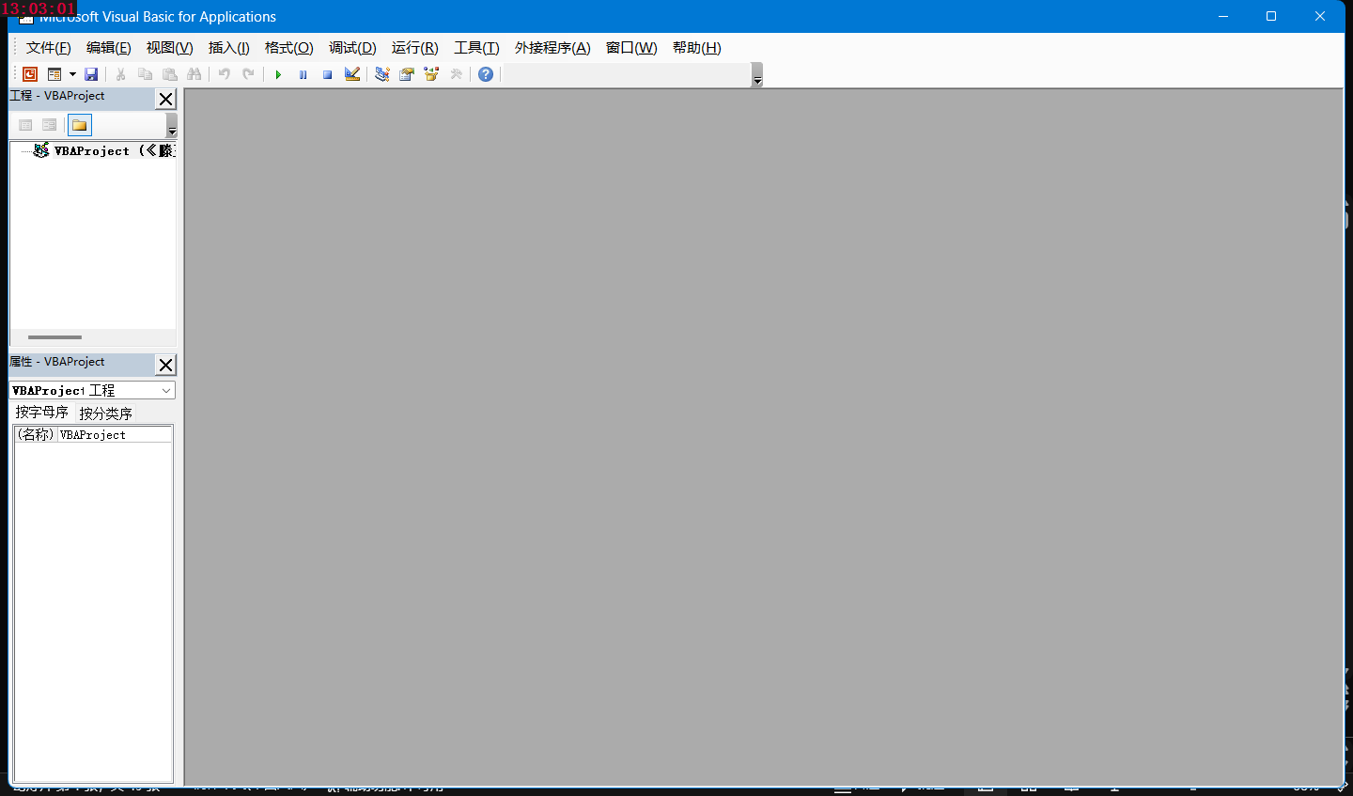The image size is (1353, 796).
Task: Run macro with green play icon
Action: click(x=278, y=74)
